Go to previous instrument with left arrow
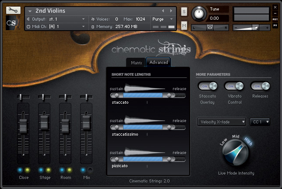Viewport: 282px width, 189px height. [163, 11]
